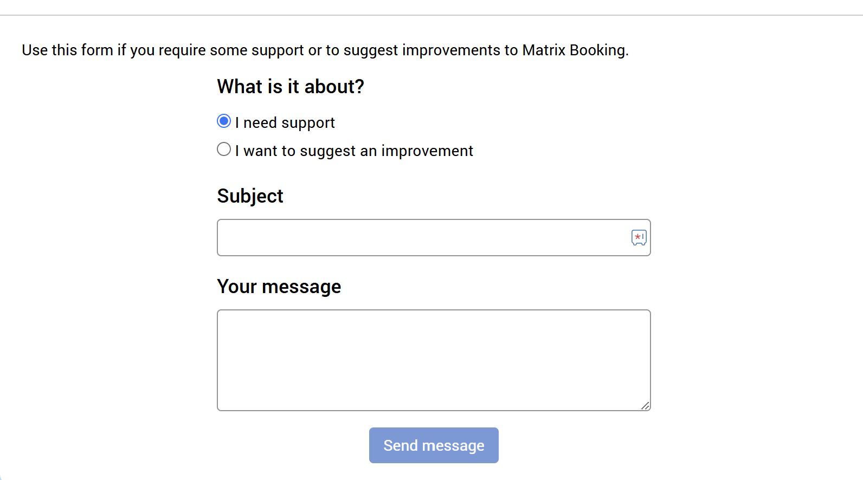863x480 pixels.
Task: Click the "Subject" heading label
Action: [250, 196]
